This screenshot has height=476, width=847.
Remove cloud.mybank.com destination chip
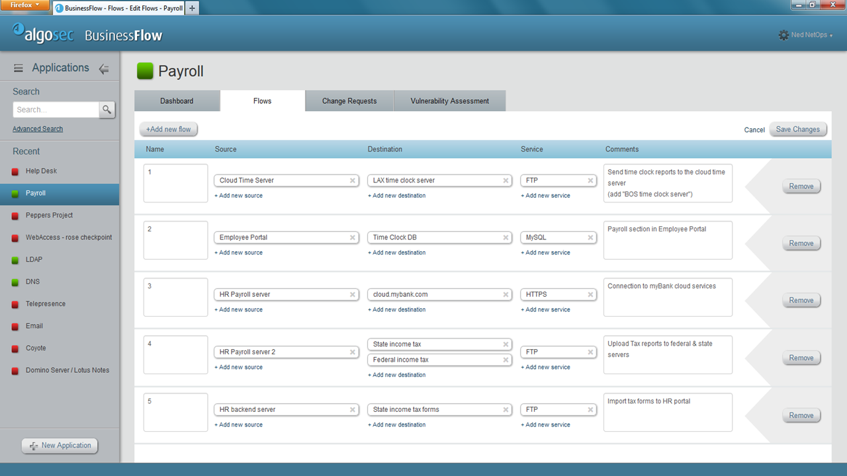coord(506,295)
